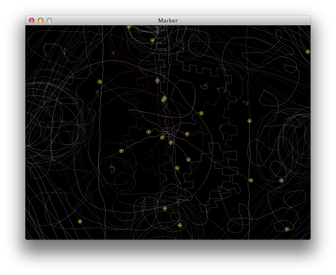Screen dimensions: 336x275
Task: Select the yellow marker directly above the bottom-center marker
Action: click(165, 208)
